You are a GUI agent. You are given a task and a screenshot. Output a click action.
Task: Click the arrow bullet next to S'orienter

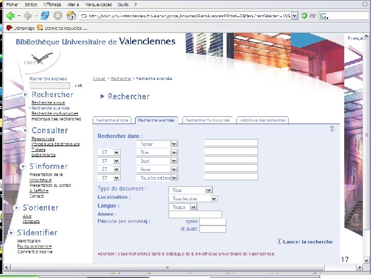(x=16, y=207)
